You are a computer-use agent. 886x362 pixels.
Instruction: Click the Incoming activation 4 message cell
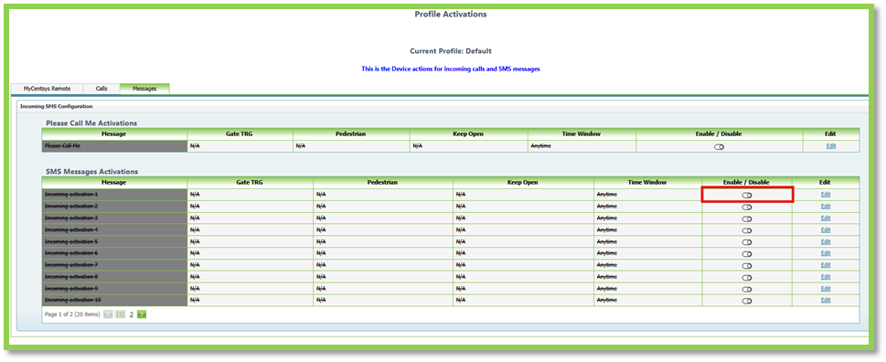(x=114, y=229)
